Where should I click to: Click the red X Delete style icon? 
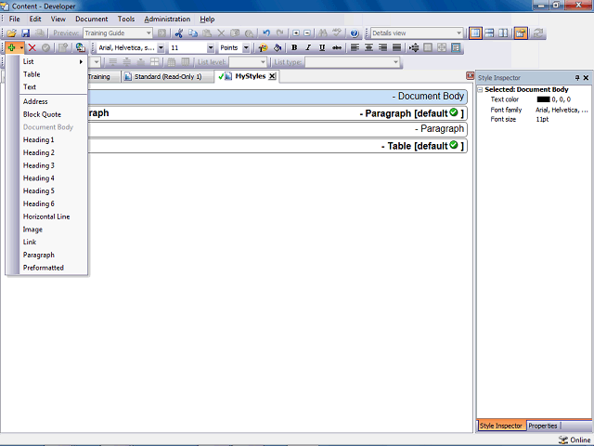coord(32,47)
